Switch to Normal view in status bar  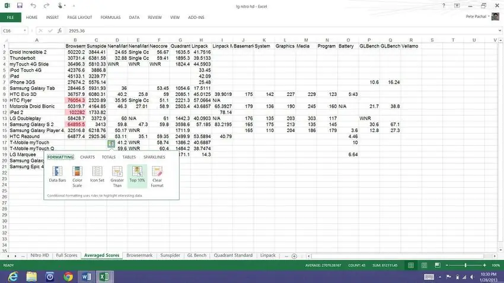[411, 265]
